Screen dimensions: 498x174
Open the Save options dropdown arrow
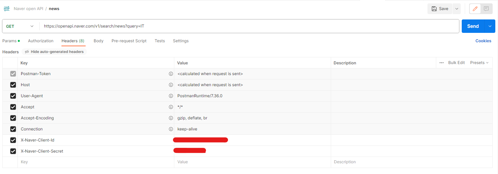tap(456, 9)
